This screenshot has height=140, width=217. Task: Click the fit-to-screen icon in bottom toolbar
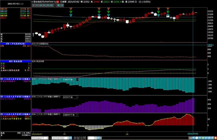209,138
